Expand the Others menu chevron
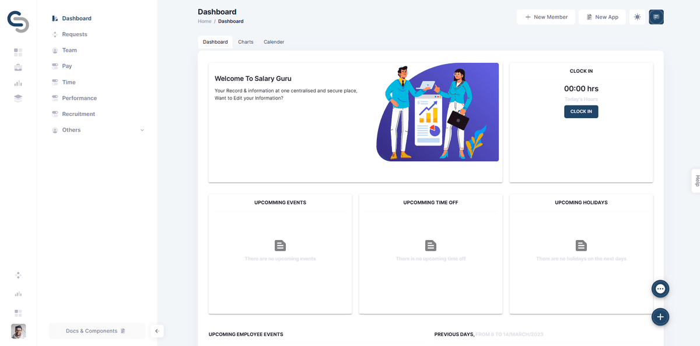This screenshot has height=346, width=700. point(142,130)
